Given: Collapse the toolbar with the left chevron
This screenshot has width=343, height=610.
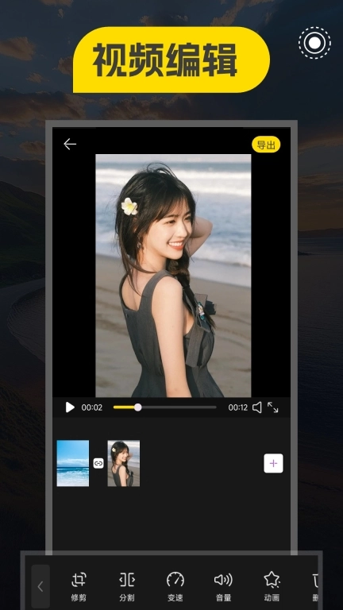Looking at the screenshot, I should tap(40, 586).
